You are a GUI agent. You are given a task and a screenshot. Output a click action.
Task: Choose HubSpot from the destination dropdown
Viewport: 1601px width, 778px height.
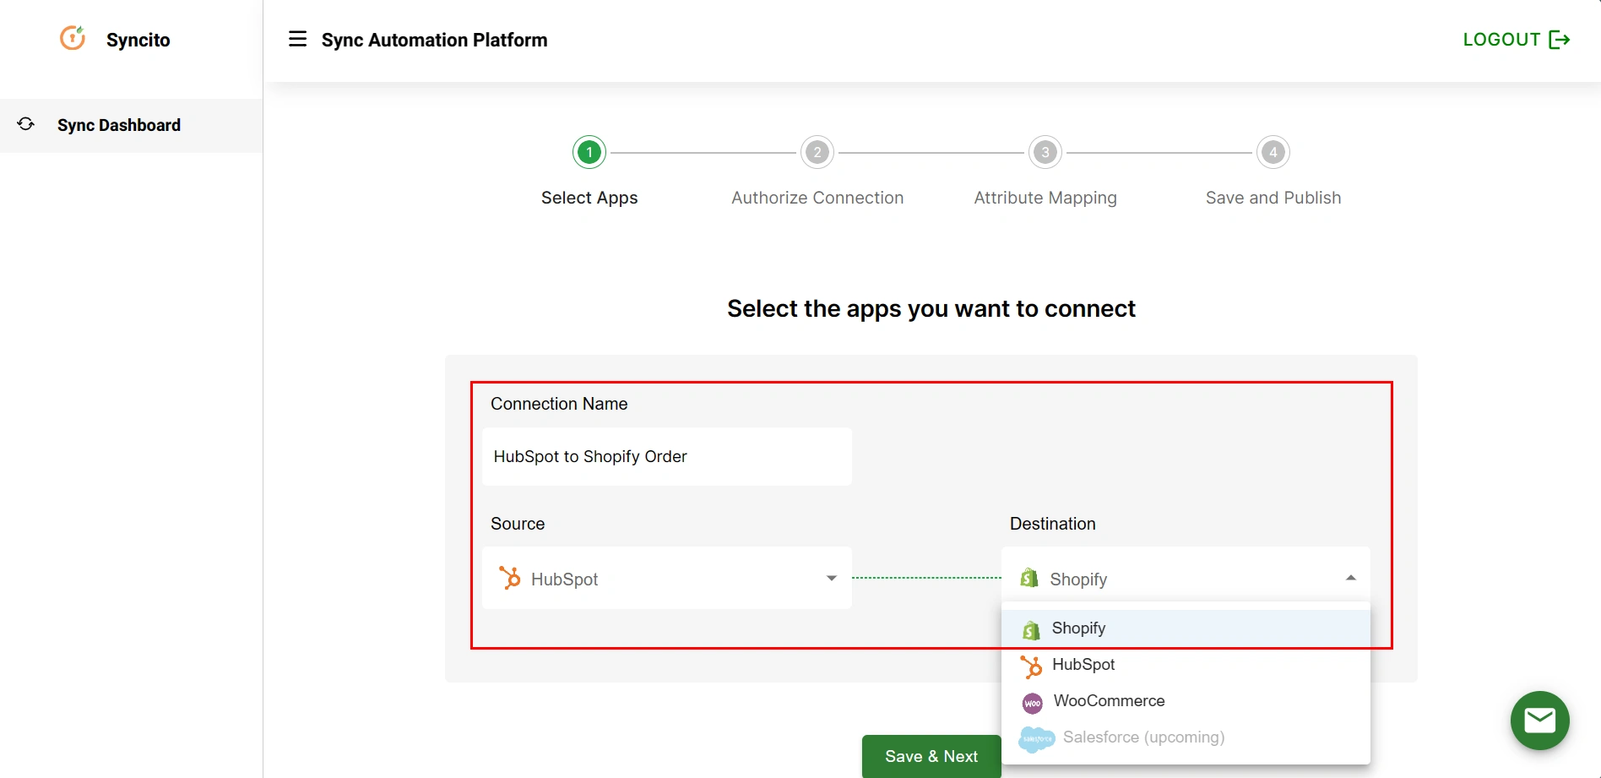click(1083, 665)
